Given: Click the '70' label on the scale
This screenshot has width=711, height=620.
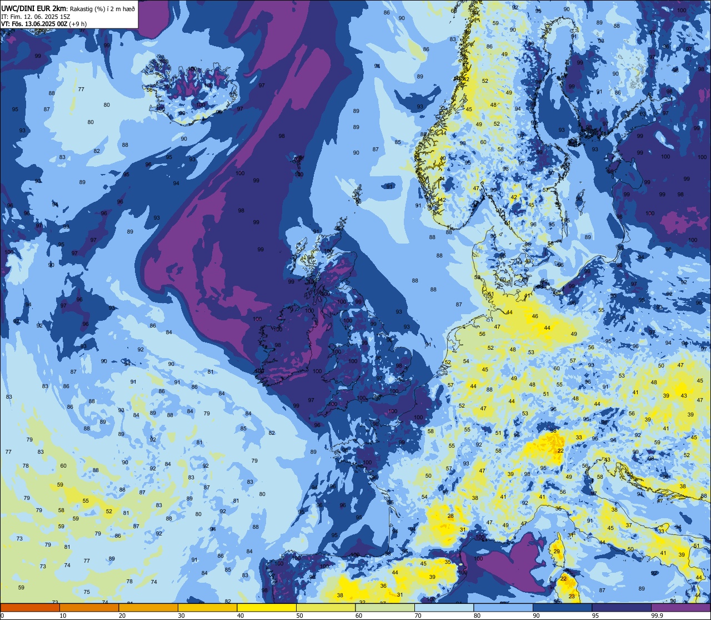Looking at the screenshot, I should point(418,616).
